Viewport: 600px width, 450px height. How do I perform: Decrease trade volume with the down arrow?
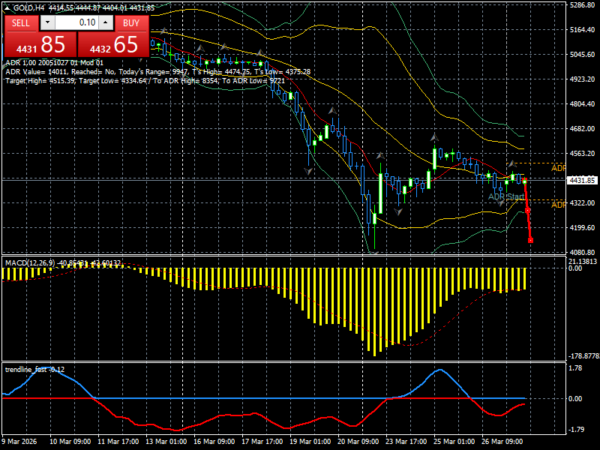coord(47,22)
